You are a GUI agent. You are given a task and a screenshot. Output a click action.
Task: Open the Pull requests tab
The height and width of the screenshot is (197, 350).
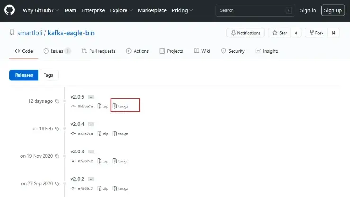click(x=99, y=51)
